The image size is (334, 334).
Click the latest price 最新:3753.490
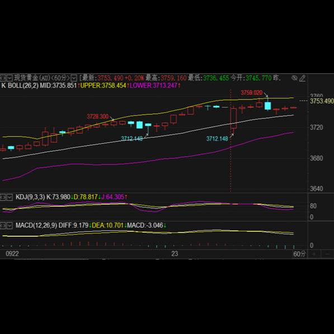coord(103,78)
